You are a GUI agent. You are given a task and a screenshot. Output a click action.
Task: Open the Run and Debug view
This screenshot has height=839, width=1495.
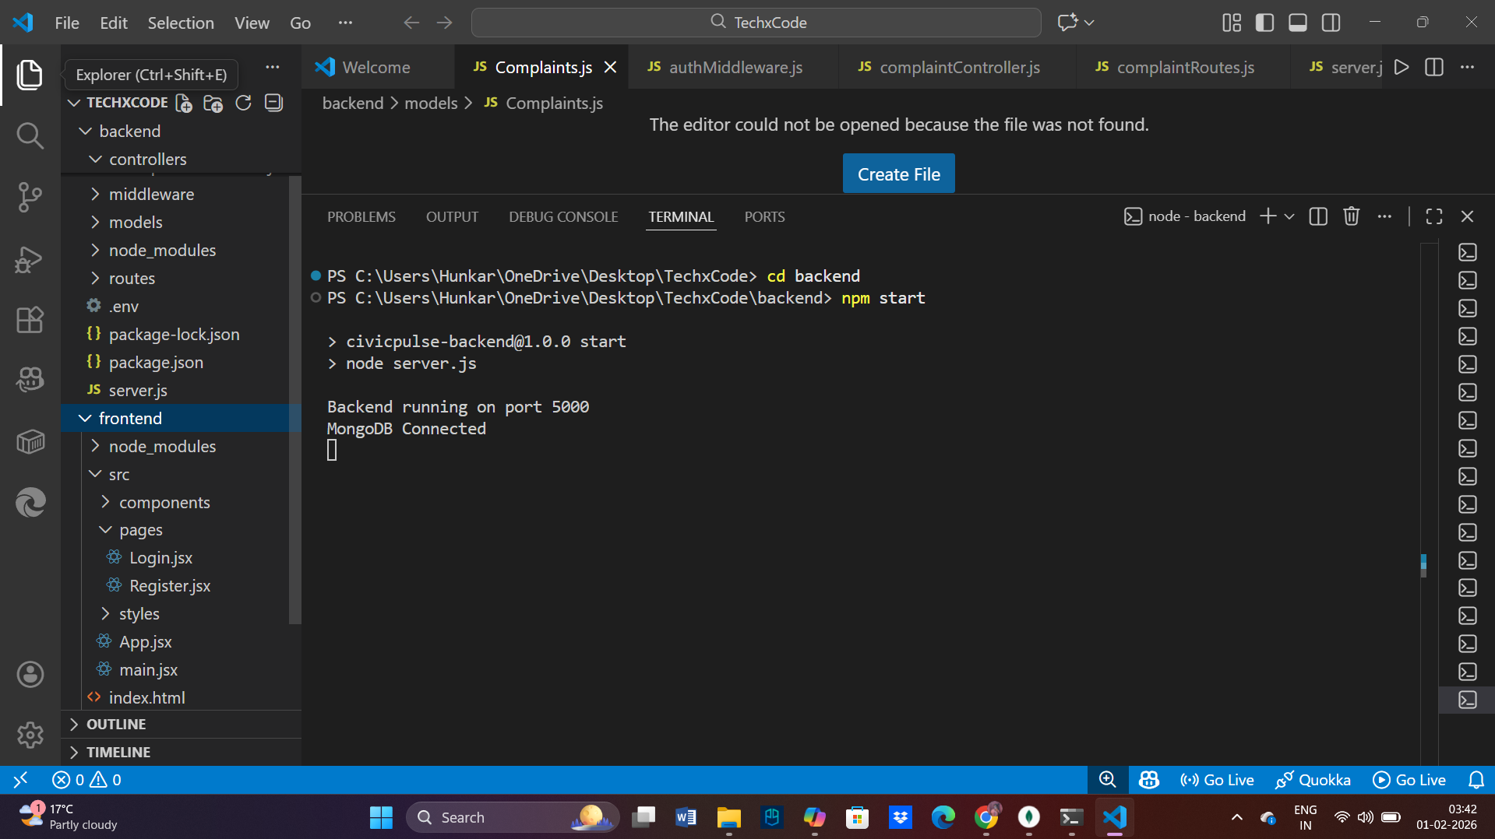[x=30, y=258]
